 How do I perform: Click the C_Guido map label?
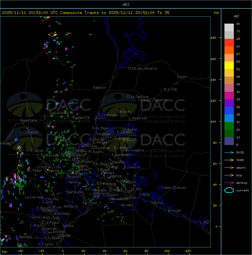[x=37, y=151]
